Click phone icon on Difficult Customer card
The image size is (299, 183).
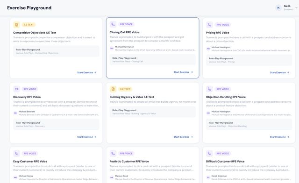click(x=209, y=154)
